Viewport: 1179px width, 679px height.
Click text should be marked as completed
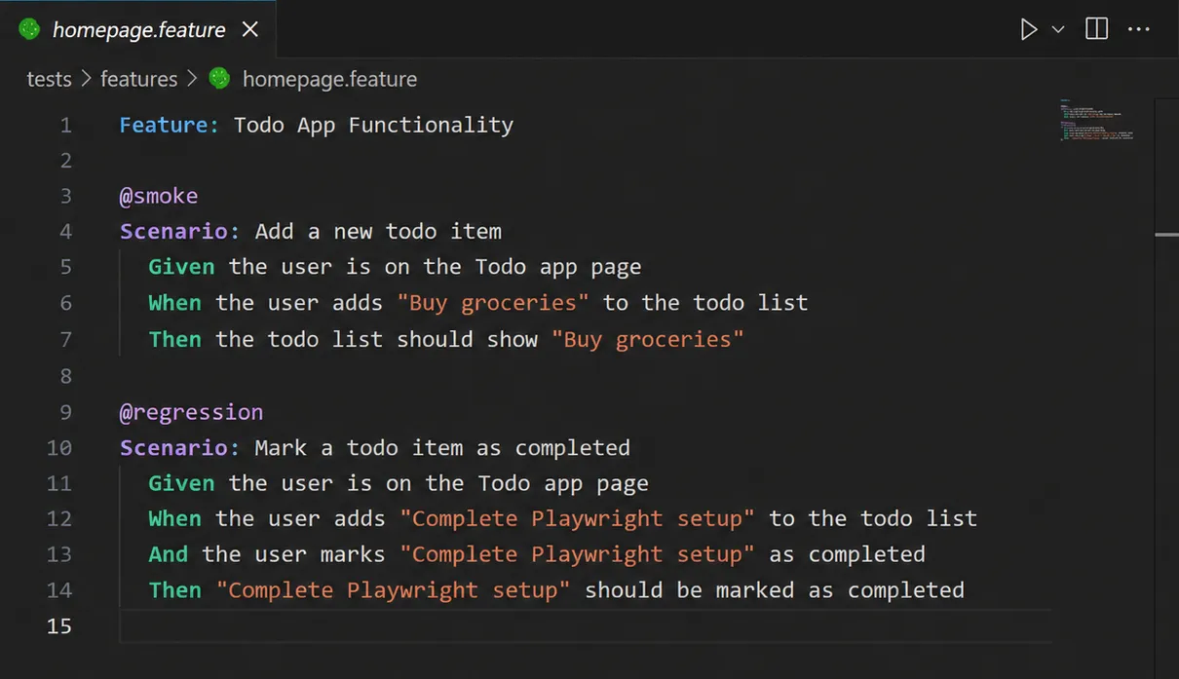coord(775,590)
